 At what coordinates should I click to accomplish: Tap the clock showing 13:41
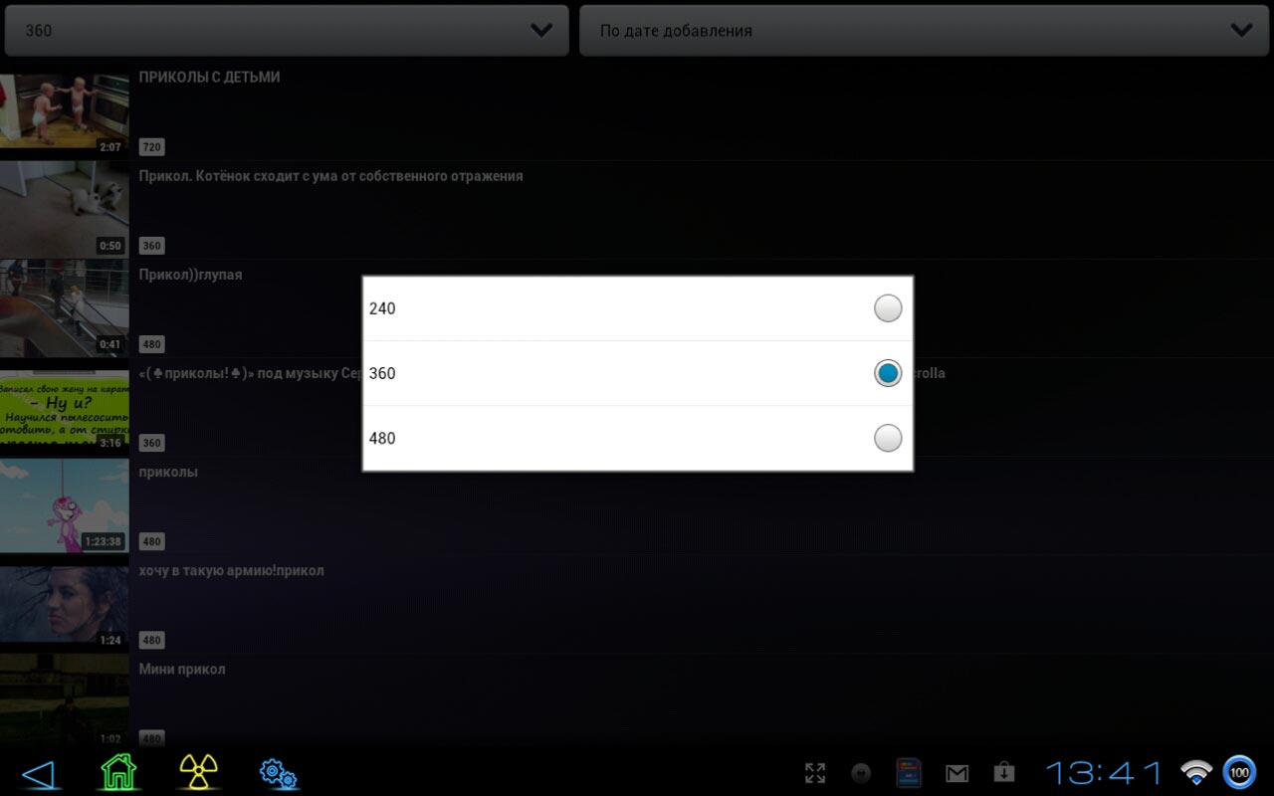pyautogui.click(x=1103, y=773)
